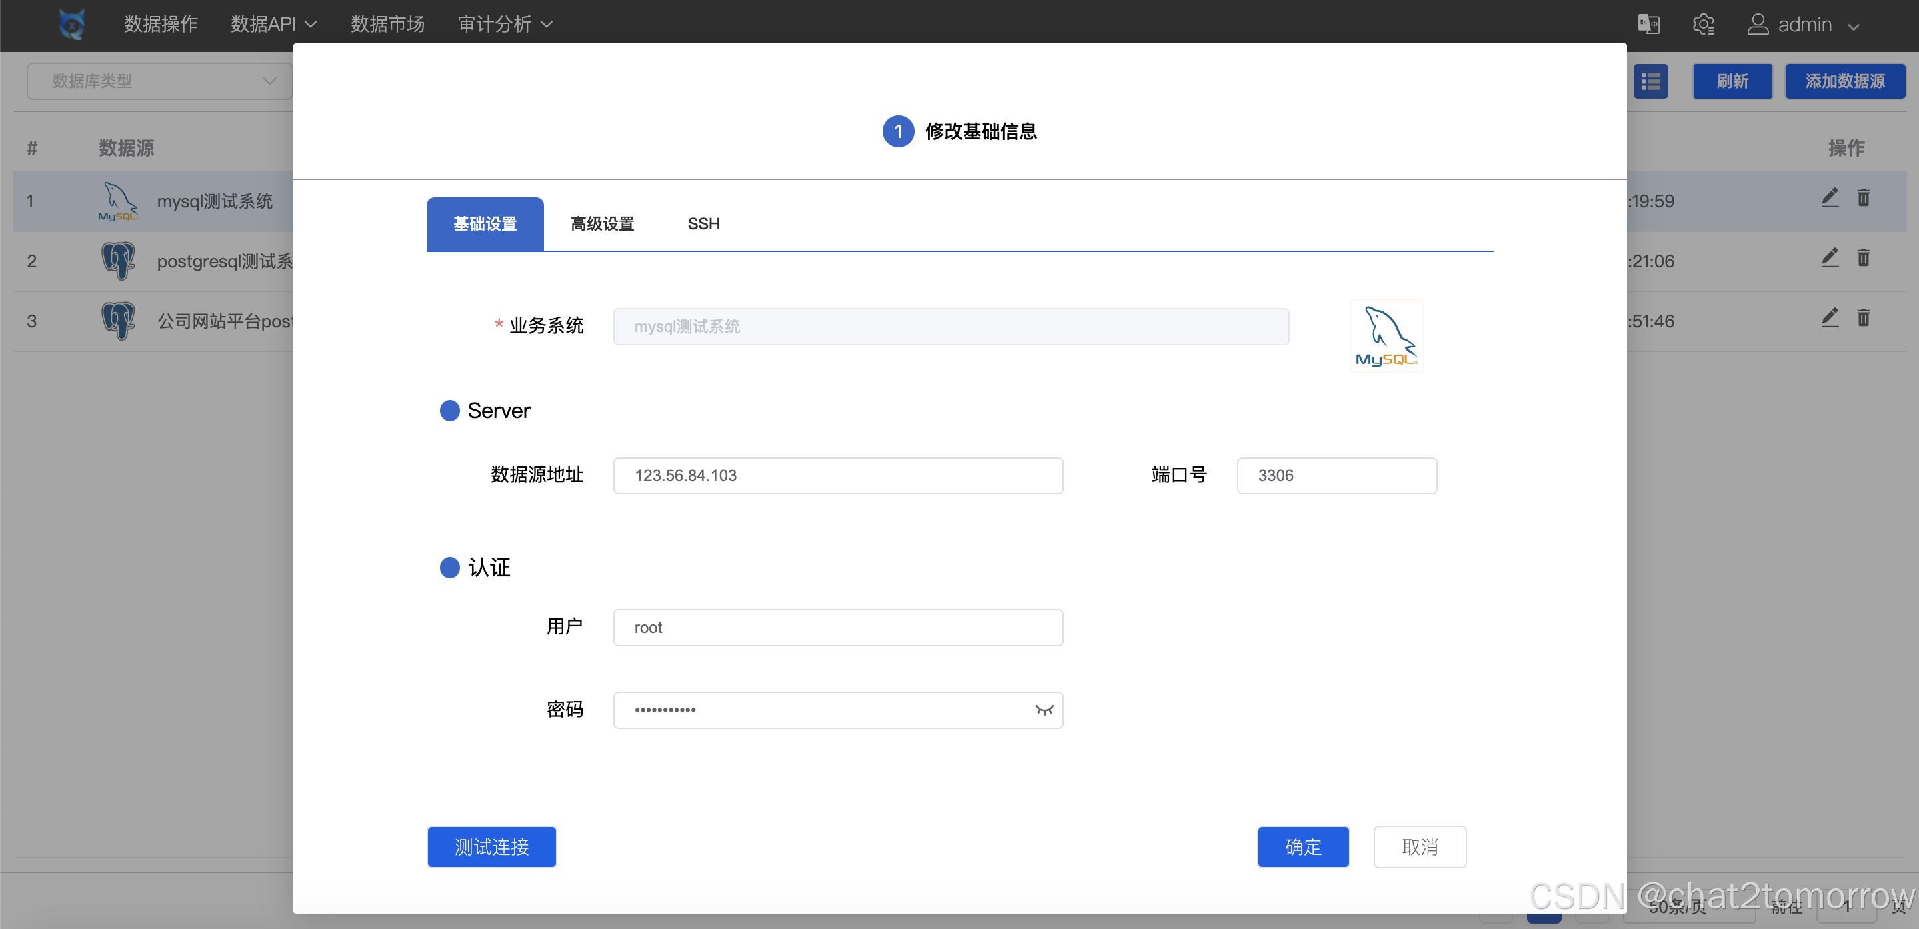Click the language translation icon
Viewport: 1919px width, 929px height.
(1648, 25)
